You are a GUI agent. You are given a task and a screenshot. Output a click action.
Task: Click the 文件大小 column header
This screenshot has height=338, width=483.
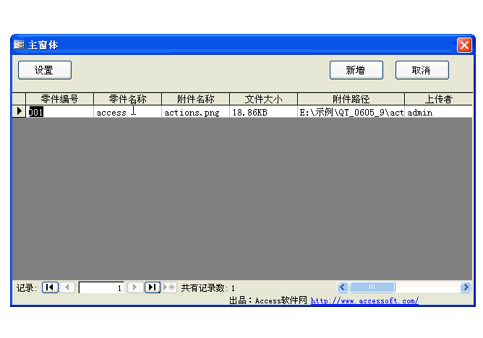click(x=263, y=99)
